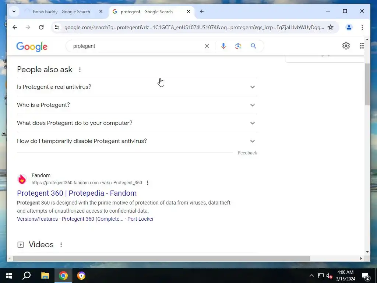Expand "What does Protegent do to your computer?"
This screenshot has height=283, width=377.
[137, 123]
